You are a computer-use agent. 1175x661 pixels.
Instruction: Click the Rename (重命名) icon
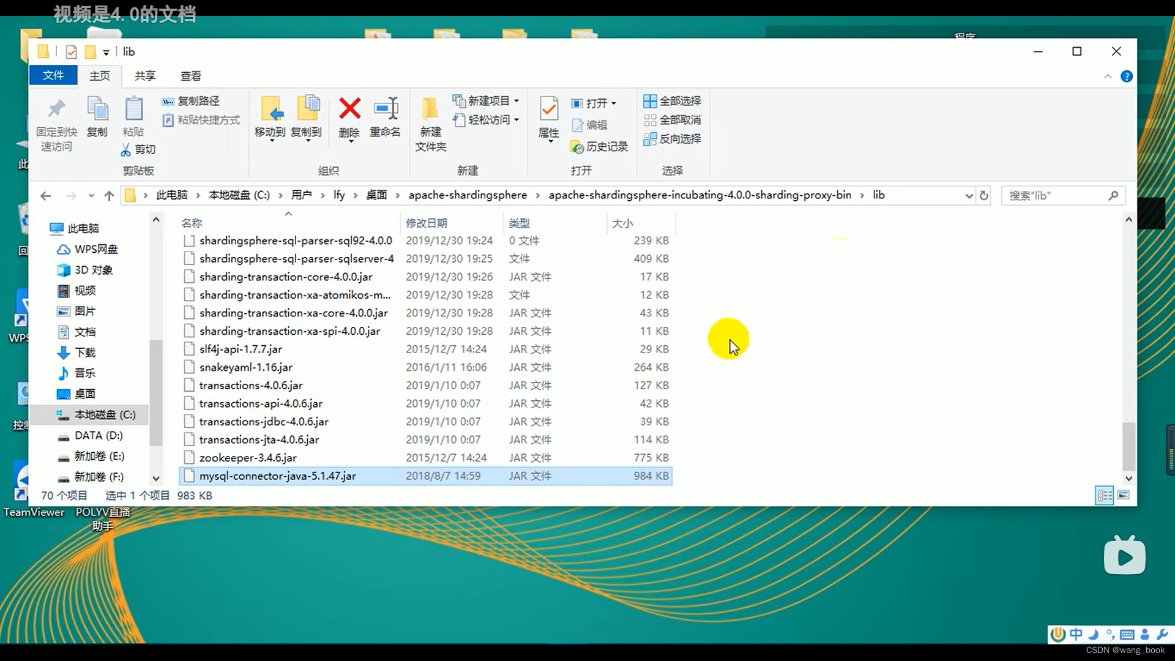[386, 109]
